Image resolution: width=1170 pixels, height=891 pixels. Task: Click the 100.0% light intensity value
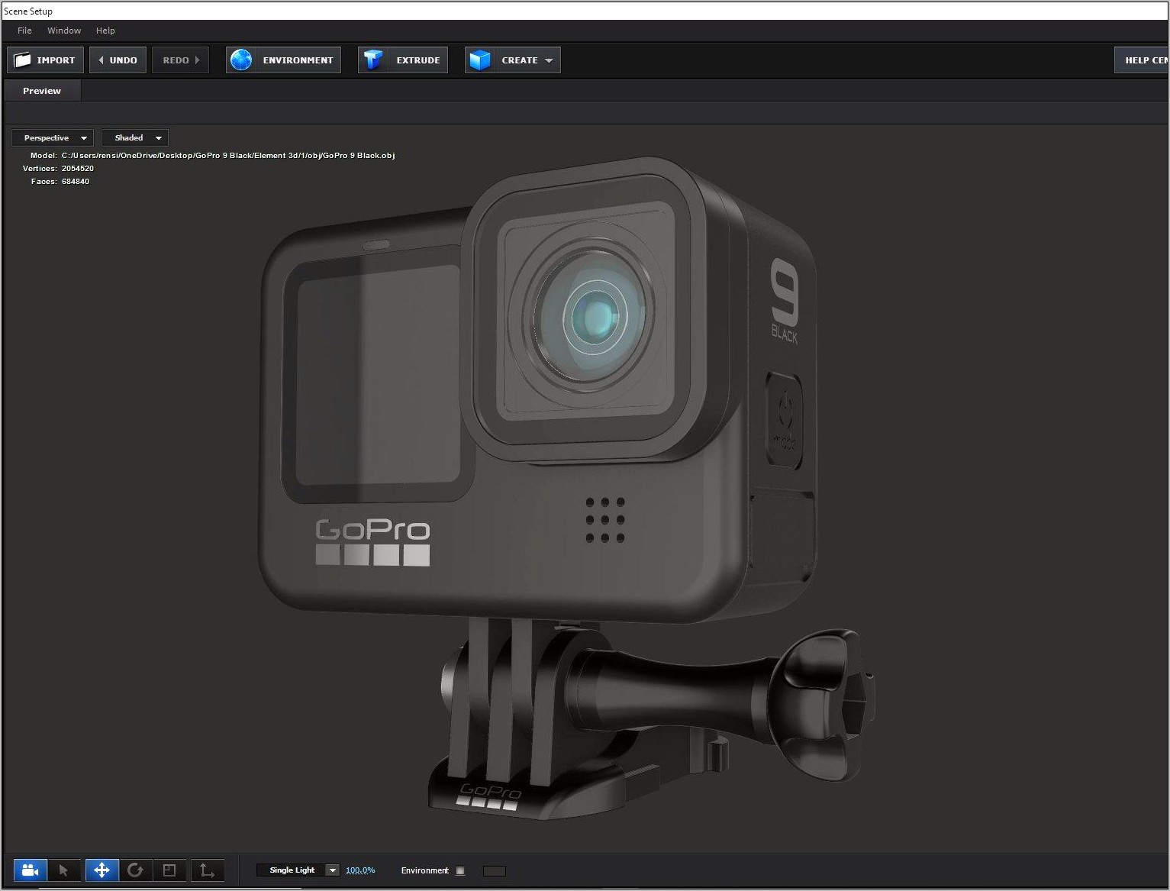click(x=360, y=870)
